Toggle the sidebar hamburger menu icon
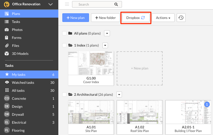The height and width of the screenshot is (135, 213). (x=67, y=4)
